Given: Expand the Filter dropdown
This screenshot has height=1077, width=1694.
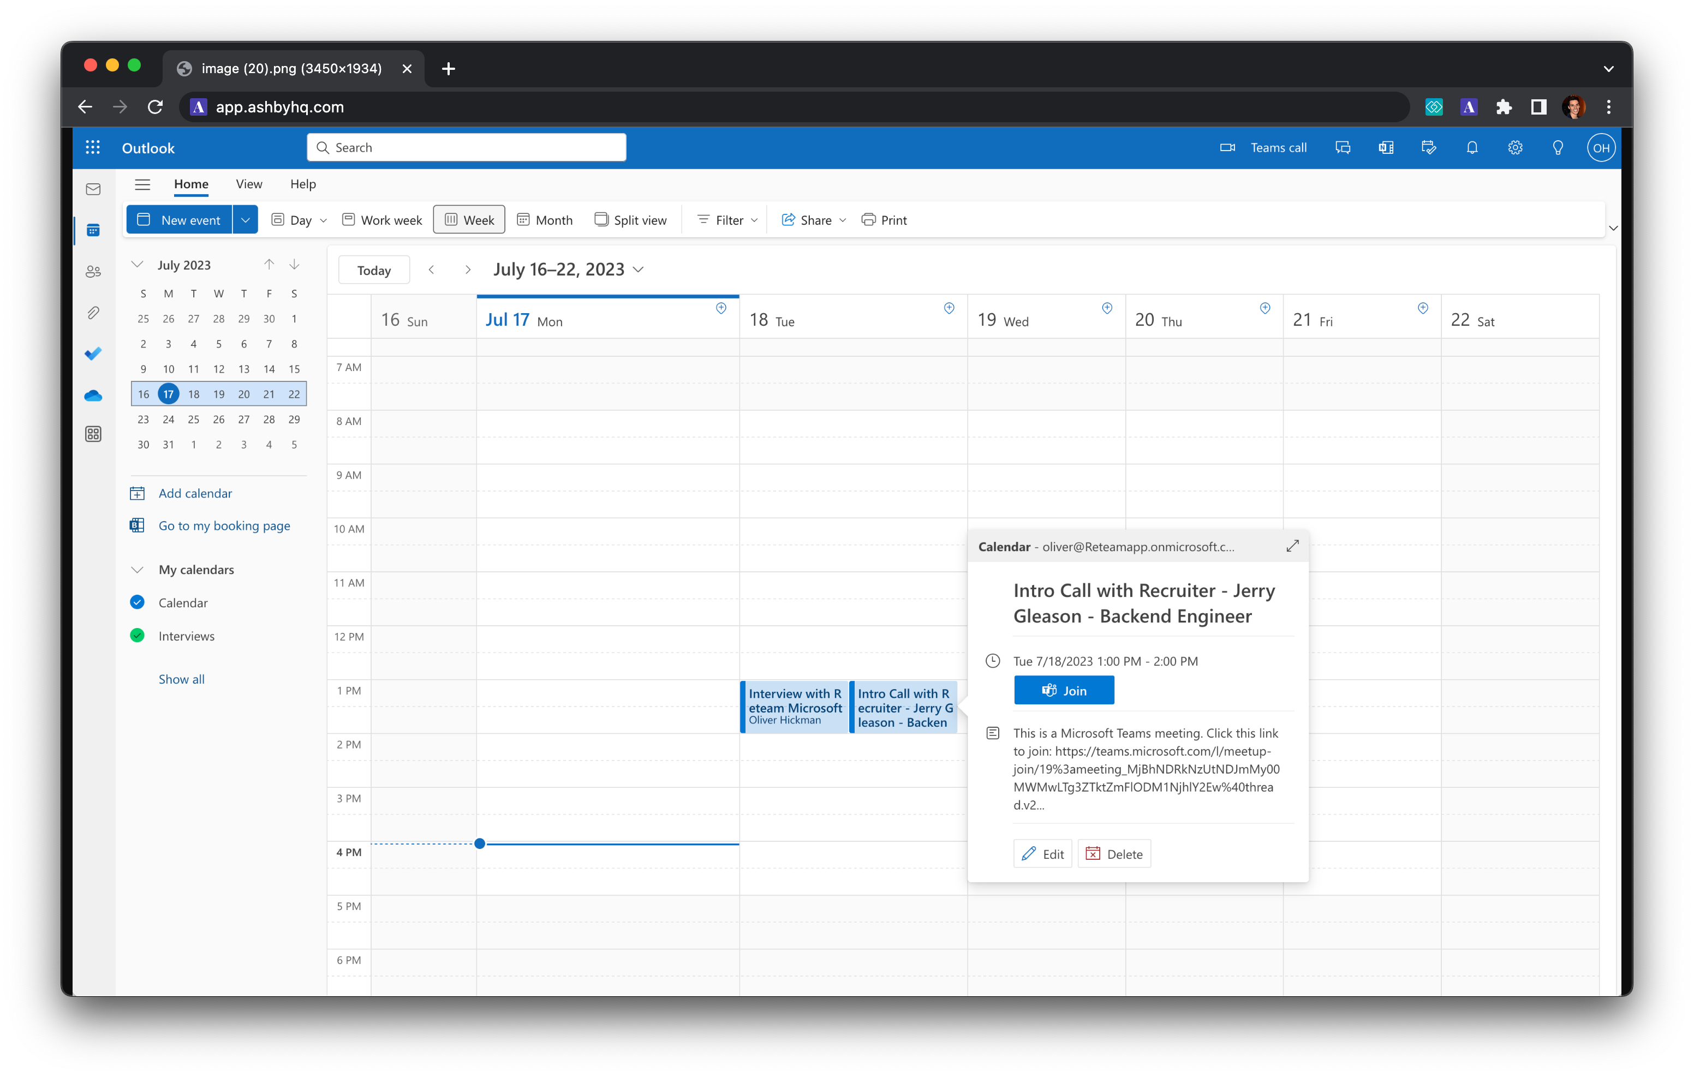Looking at the screenshot, I should (727, 220).
